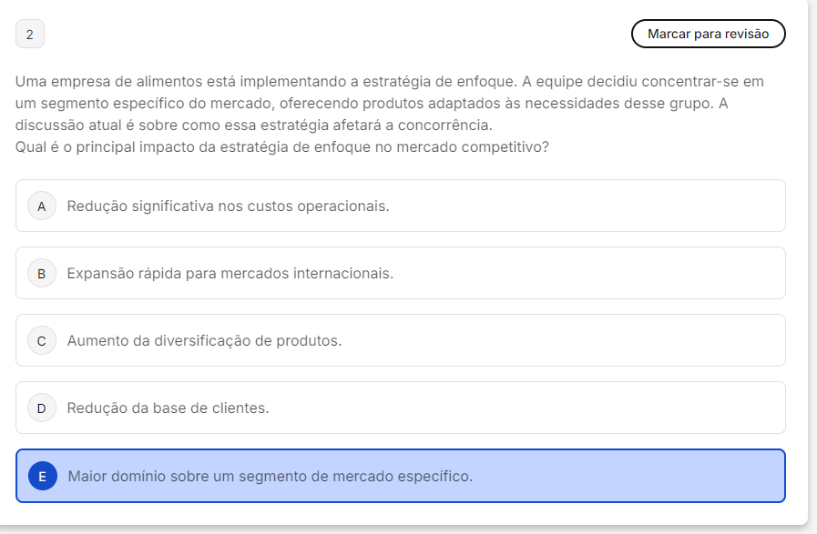Click the sentence starting 'Uma empresa de alimentos'
Screen dimensions: 817x534
[x=264, y=82]
